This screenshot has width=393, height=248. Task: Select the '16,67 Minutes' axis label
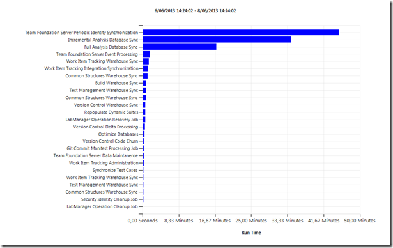point(215,221)
